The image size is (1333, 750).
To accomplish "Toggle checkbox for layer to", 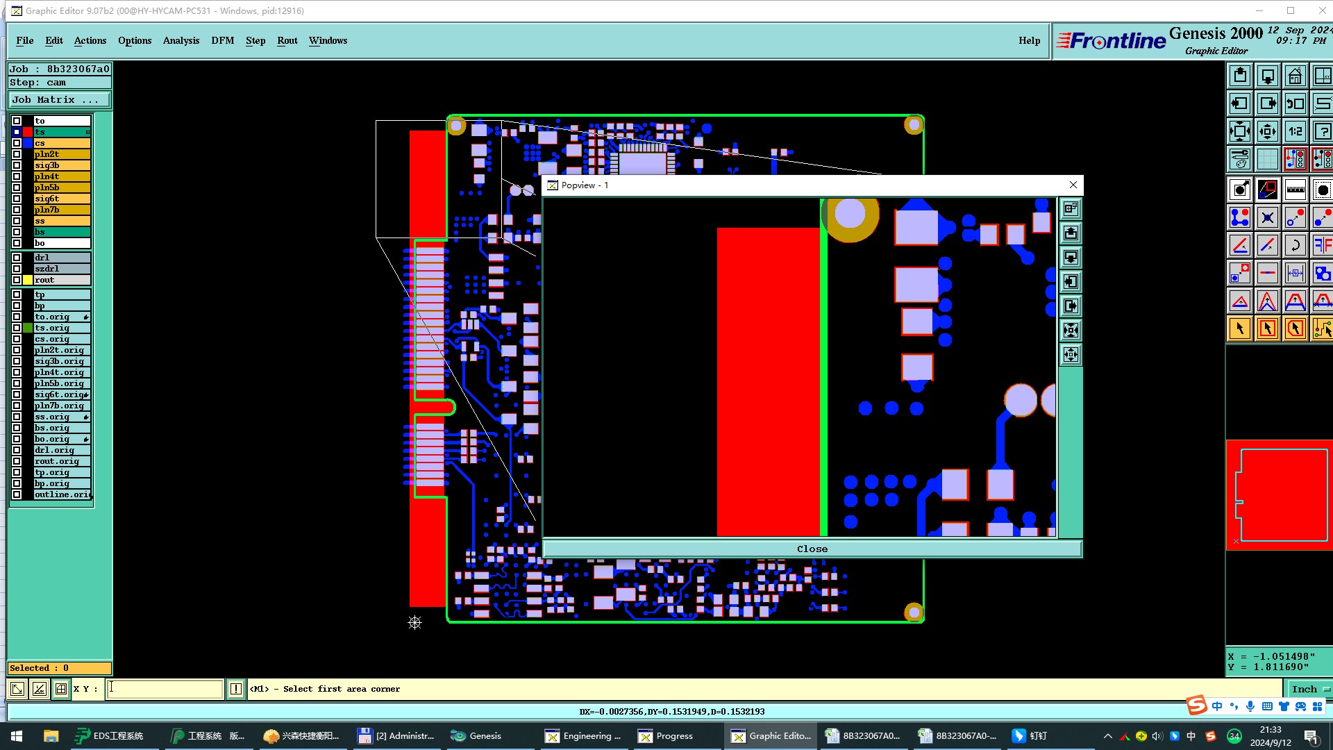I will coord(17,121).
